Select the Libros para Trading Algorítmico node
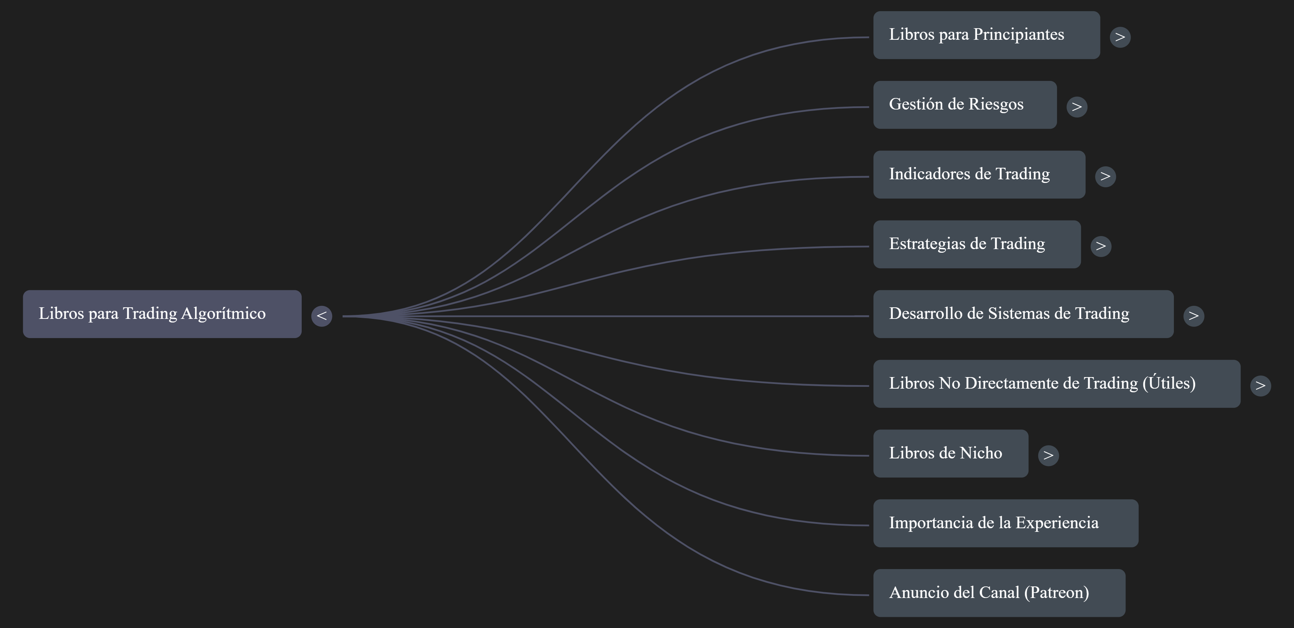1294x628 pixels. (162, 314)
